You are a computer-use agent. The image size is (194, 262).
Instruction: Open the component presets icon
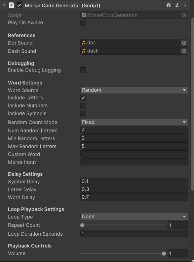tap(177, 5)
